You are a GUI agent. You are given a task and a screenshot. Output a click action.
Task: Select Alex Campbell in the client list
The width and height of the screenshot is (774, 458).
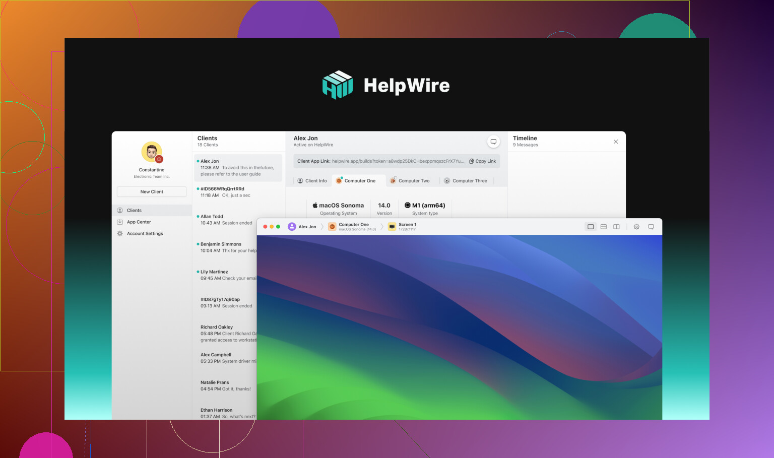pos(226,358)
